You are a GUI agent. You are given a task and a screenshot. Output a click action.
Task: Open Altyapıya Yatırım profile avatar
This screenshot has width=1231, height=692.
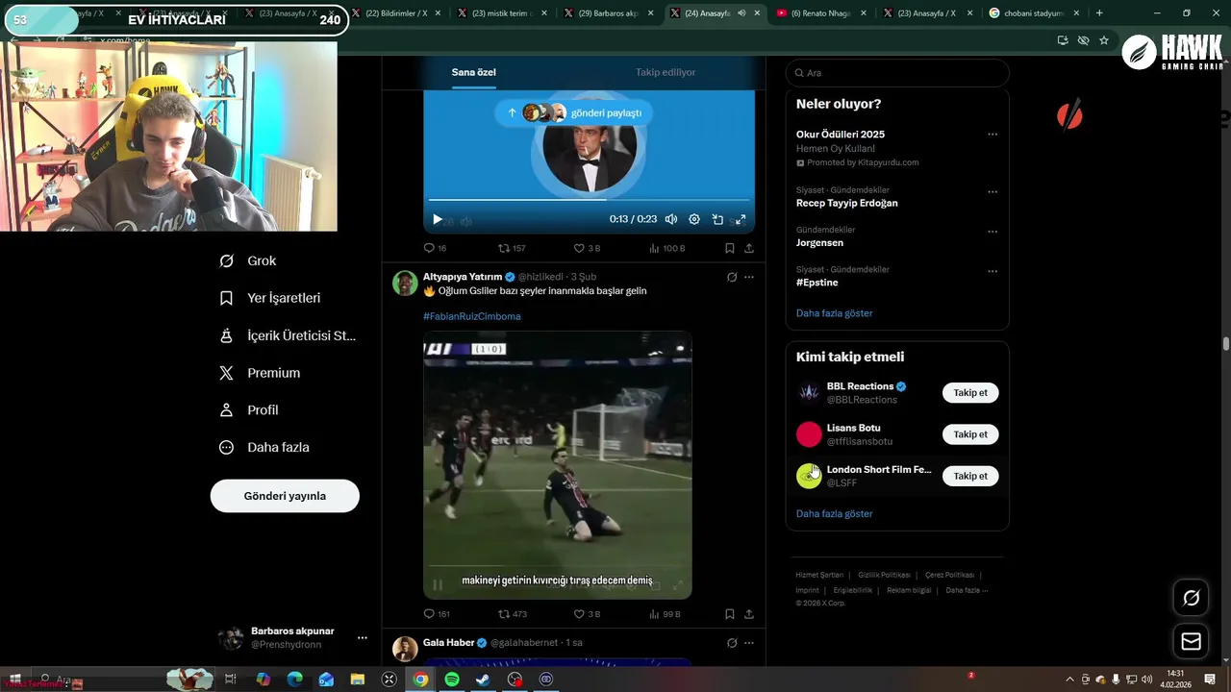405,283
